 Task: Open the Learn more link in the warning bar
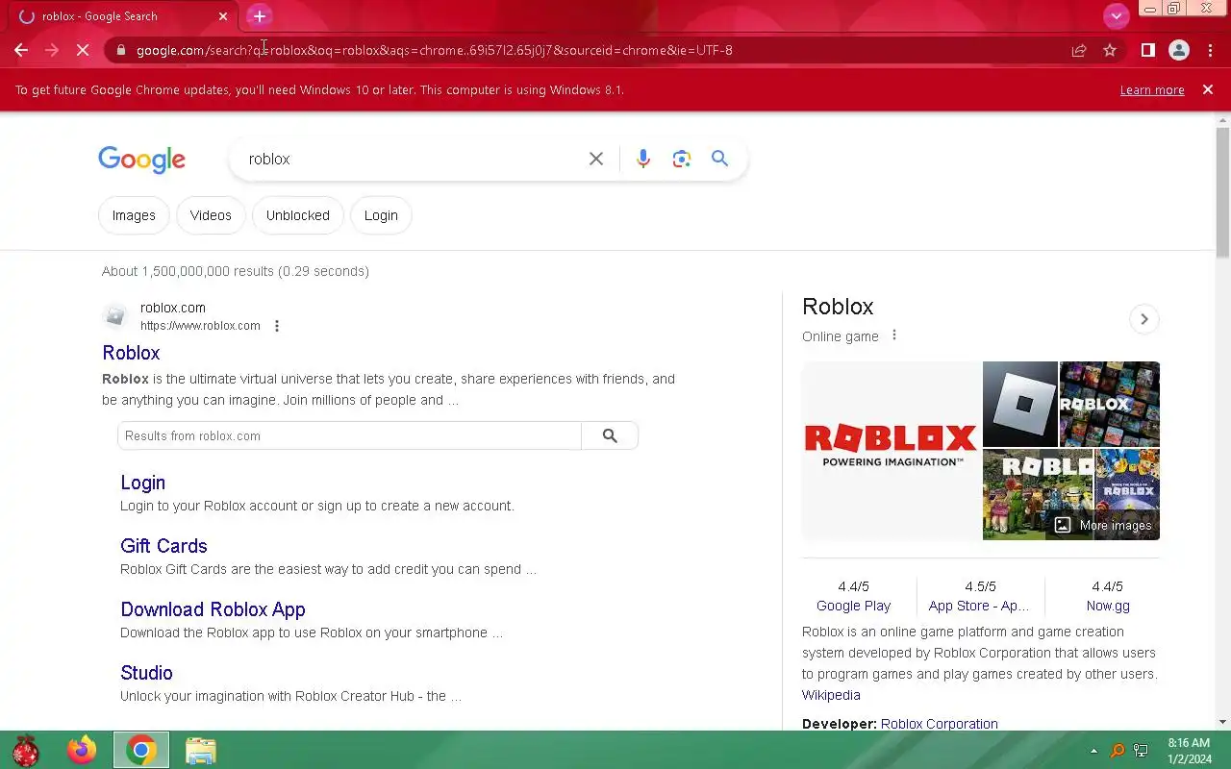(x=1151, y=90)
